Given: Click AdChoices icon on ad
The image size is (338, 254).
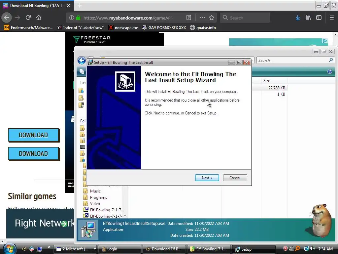Looking at the screenshot, I should click(325, 41).
